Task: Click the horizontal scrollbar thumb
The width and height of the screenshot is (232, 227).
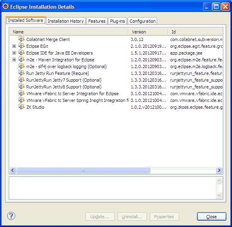Action: (x=83, y=170)
